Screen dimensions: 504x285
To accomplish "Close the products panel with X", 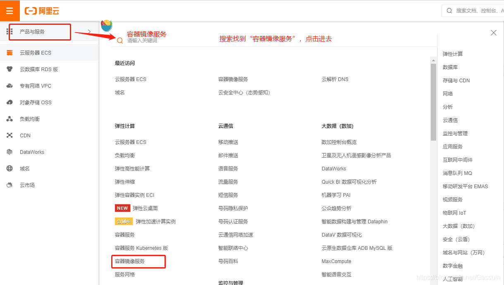I will pyautogui.click(x=493, y=33).
